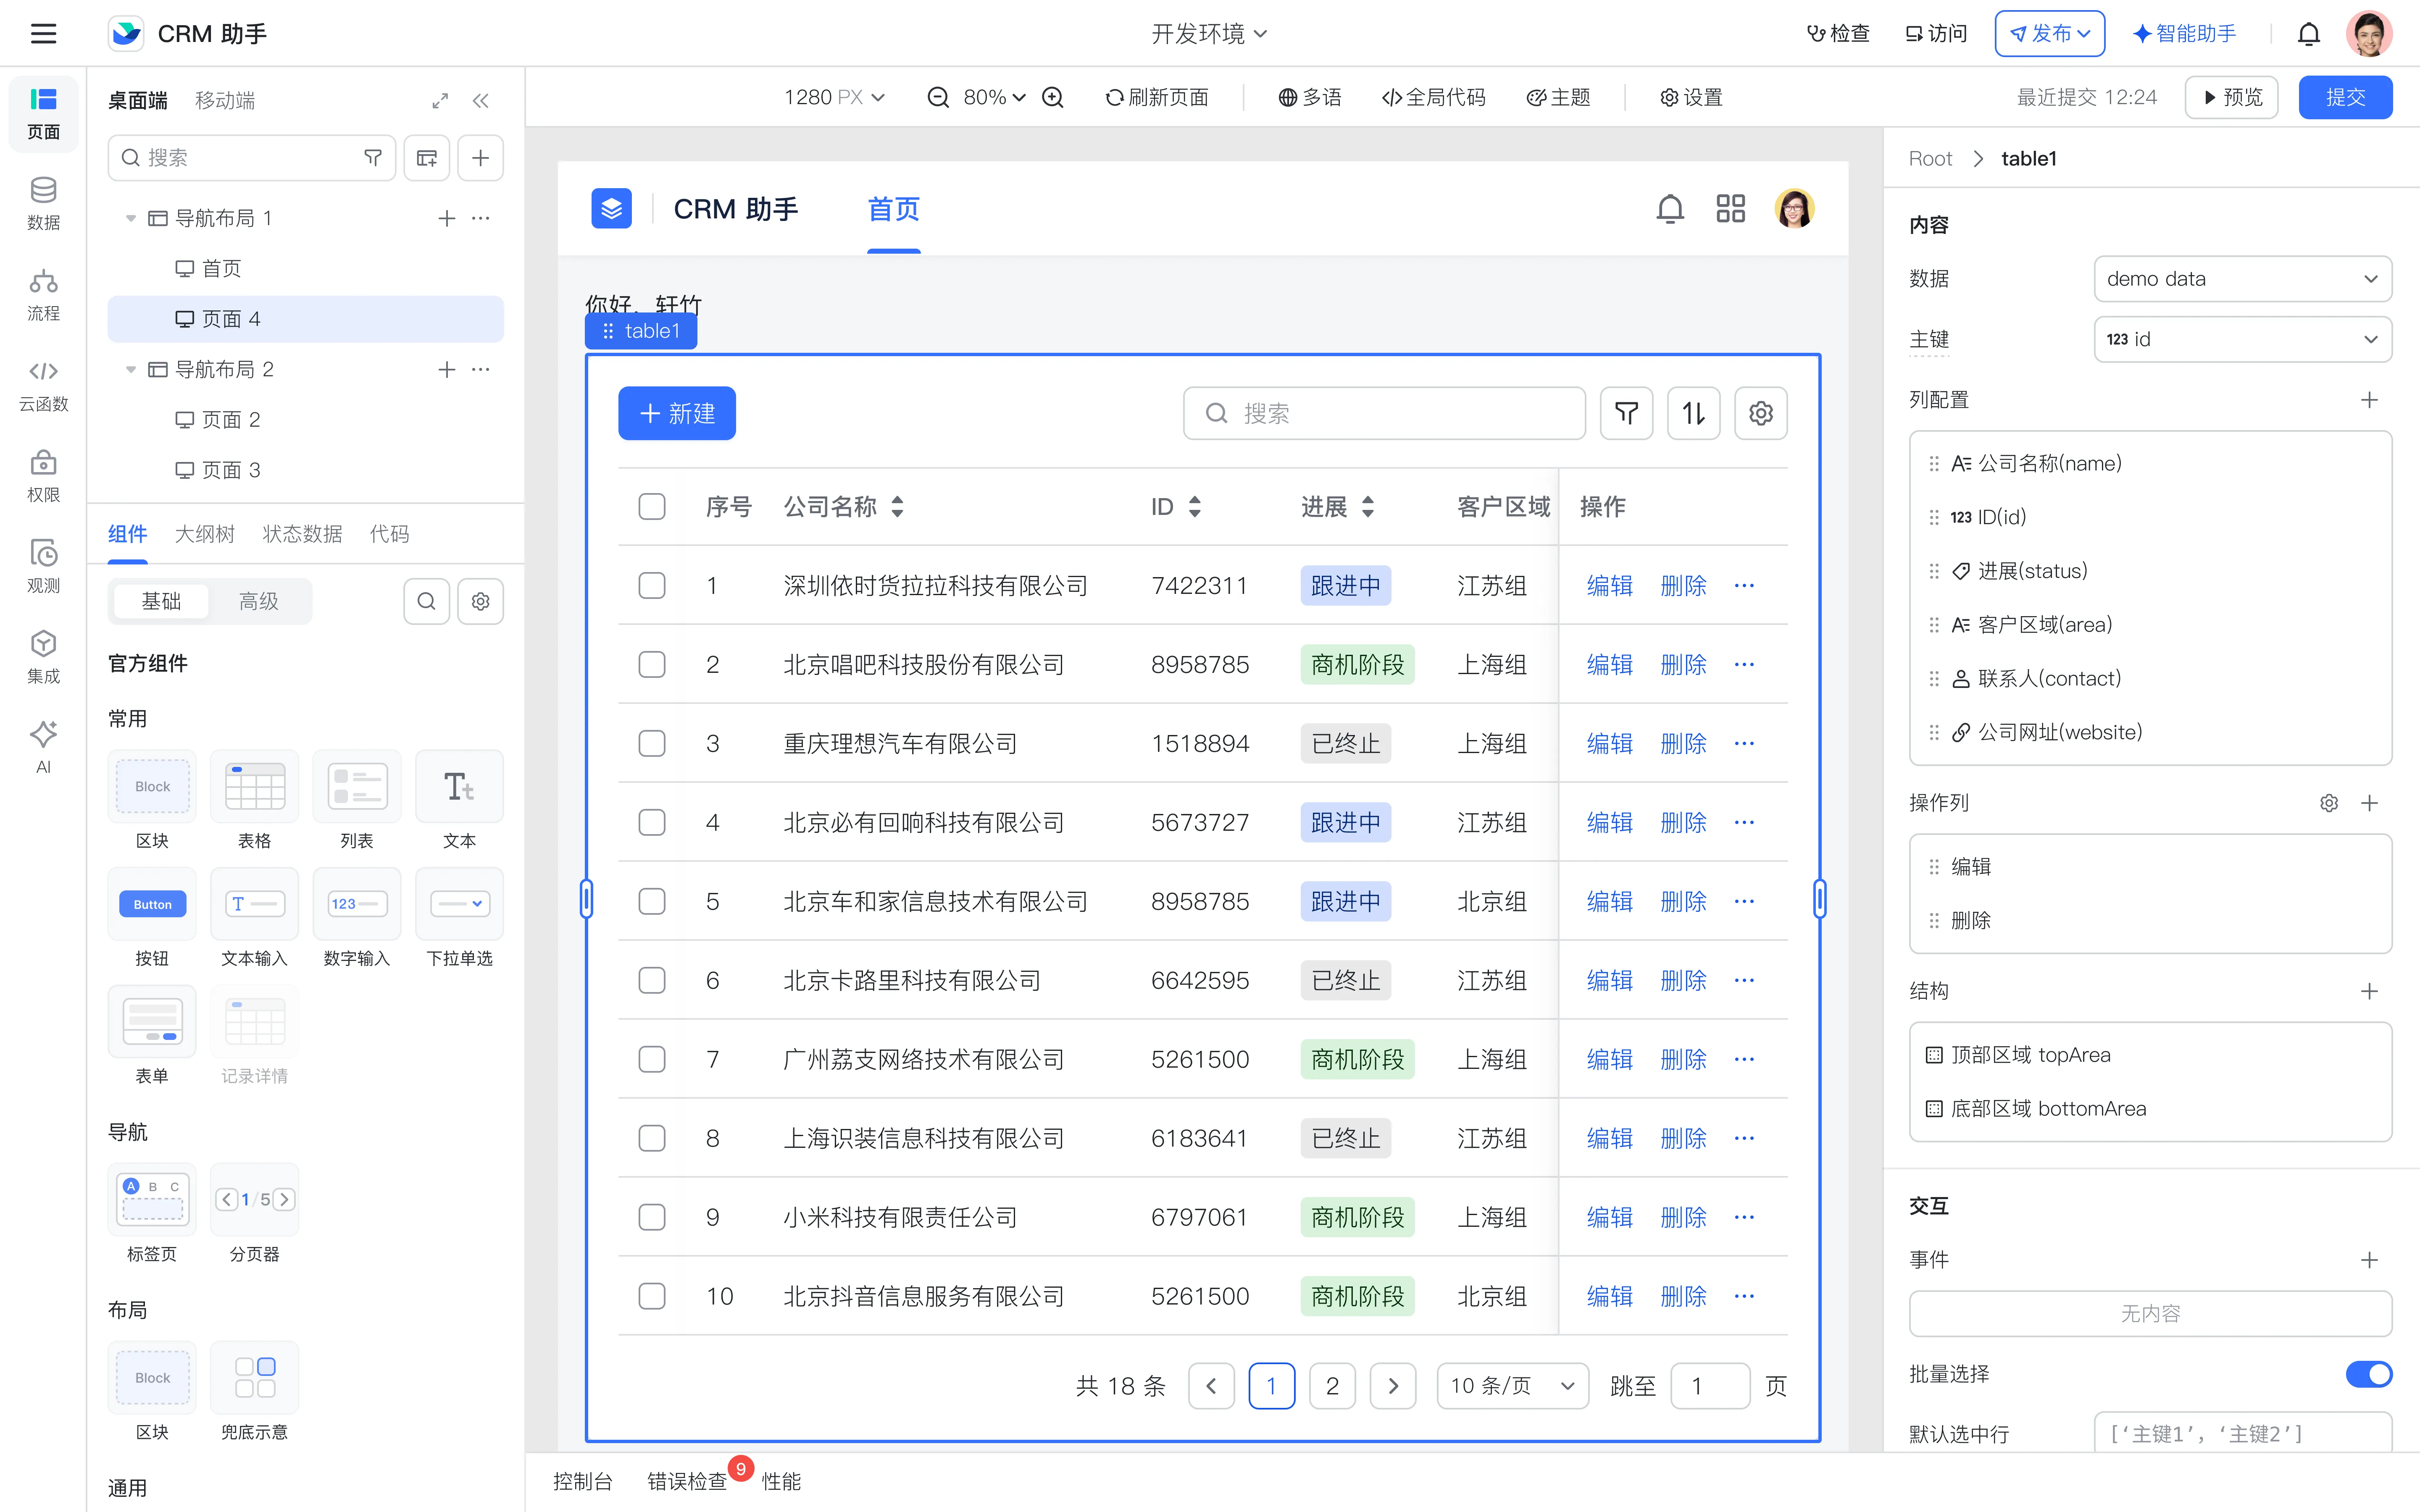Open the 集成 integration section
Image resolution: width=2420 pixels, height=1512 pixels.
coord(43,657)
